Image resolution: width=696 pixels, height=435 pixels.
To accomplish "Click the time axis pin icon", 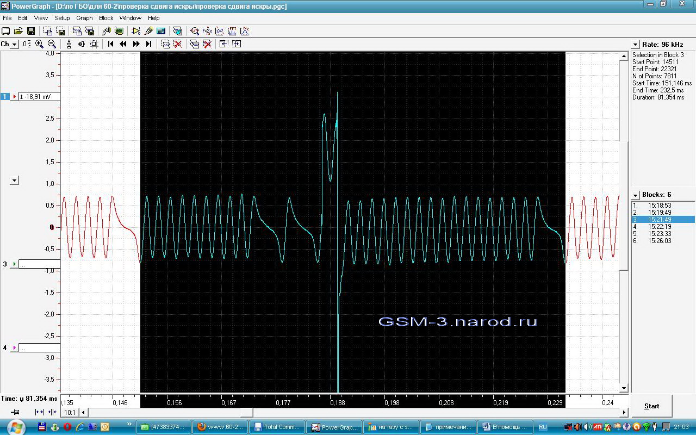I will [x=15, y=413].
